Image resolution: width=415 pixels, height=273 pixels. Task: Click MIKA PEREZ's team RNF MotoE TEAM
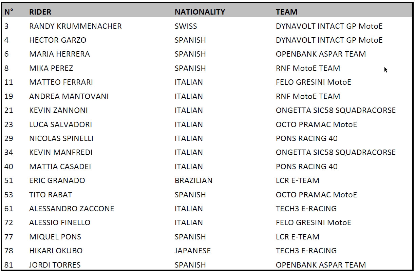click(x=308, y=68)
